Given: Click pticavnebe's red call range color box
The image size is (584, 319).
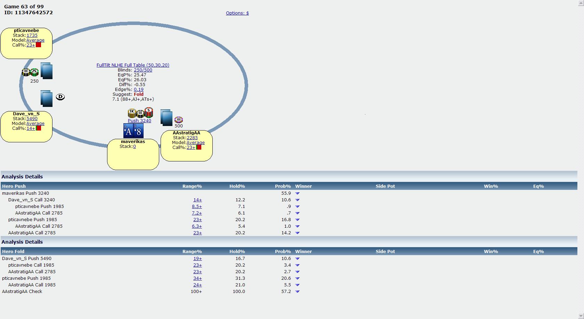Looking at the screenshot, I should click(x=39, y=45).
